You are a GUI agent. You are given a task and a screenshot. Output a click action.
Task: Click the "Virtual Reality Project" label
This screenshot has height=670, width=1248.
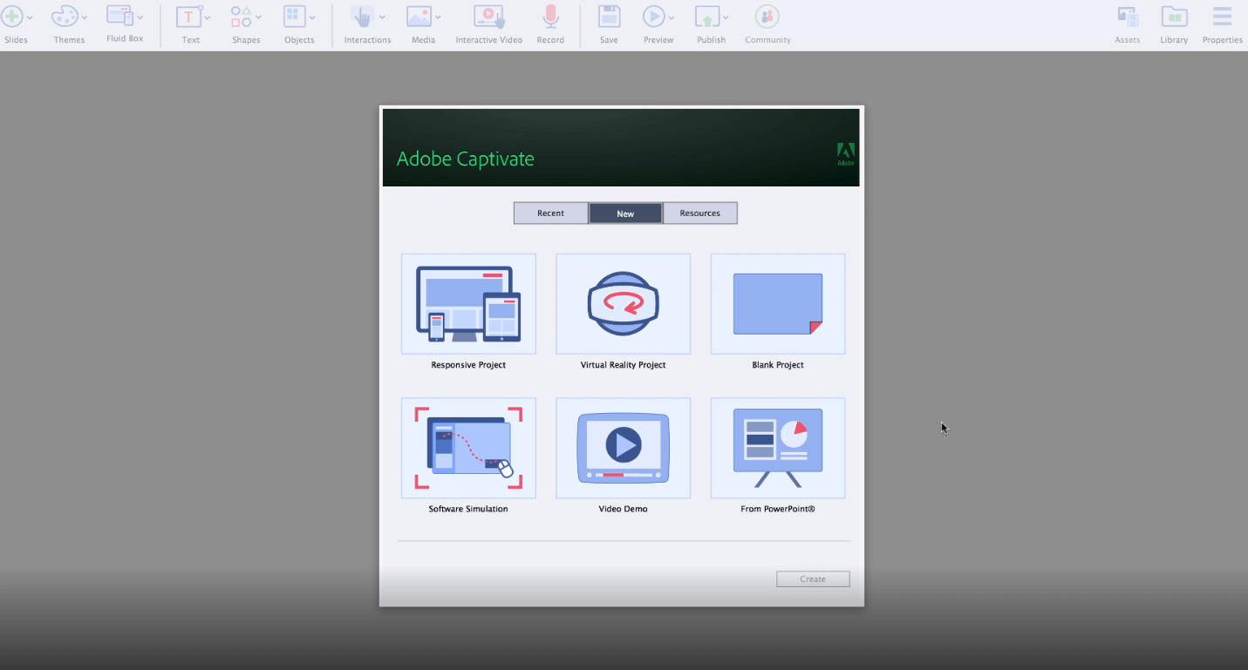pos(623,365)
